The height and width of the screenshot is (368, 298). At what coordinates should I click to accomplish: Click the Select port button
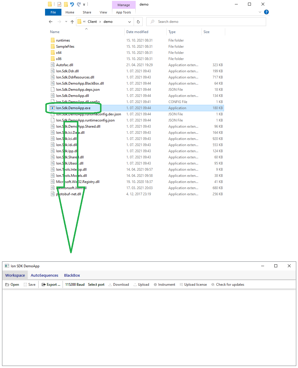click(96, 285)
